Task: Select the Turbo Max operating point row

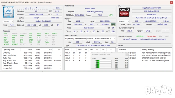Action: click(x=32, y=58)
